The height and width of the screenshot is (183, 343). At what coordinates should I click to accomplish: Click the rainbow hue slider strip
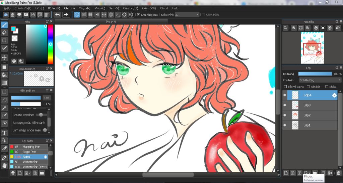[x=50, y=44]
